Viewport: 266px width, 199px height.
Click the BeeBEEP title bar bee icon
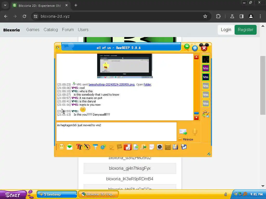pos(57,47)
